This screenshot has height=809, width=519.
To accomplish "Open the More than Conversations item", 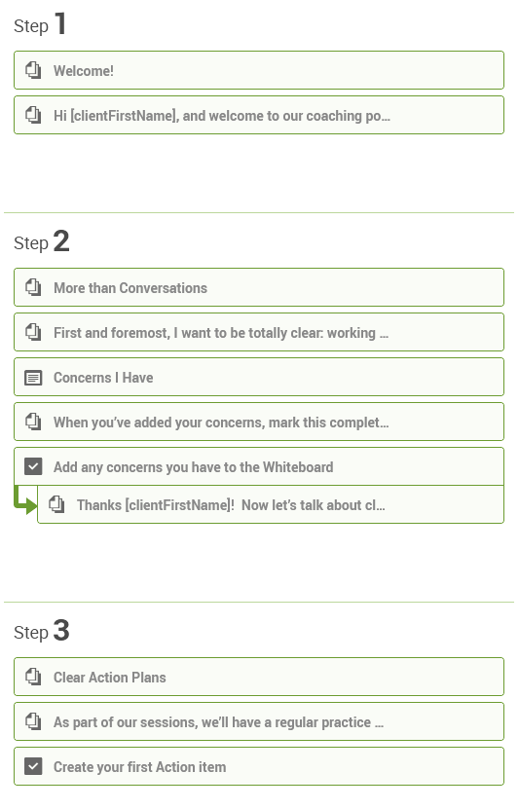I will coord(259,287).
